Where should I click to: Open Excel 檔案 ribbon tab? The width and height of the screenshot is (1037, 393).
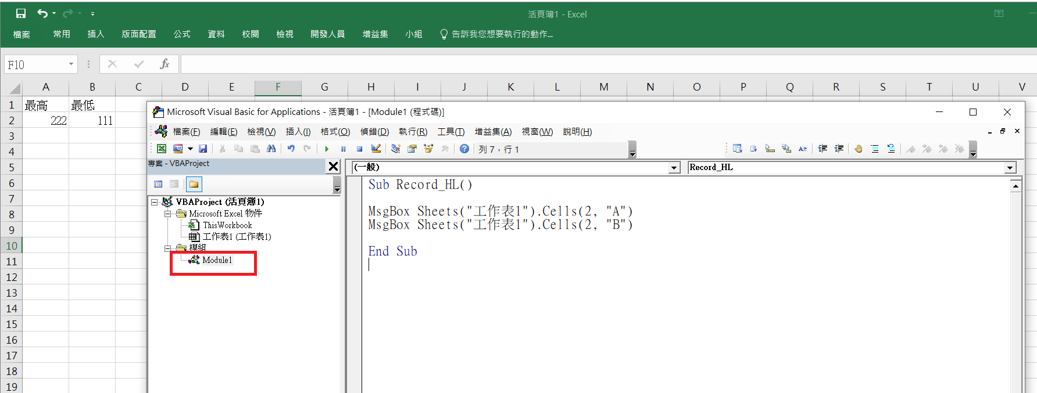click(22, 34)
